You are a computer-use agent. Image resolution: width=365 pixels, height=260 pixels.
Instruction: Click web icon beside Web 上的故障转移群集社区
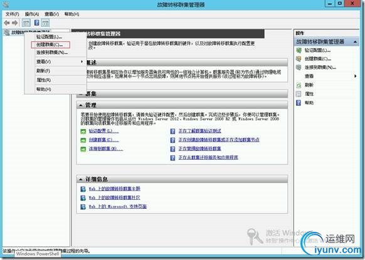(83, 198)
